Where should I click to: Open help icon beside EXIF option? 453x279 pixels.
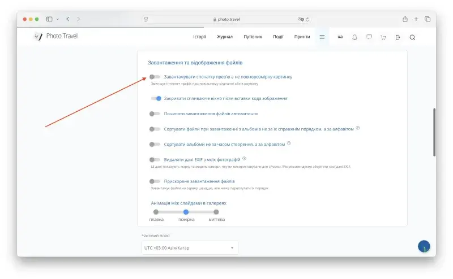244,158
